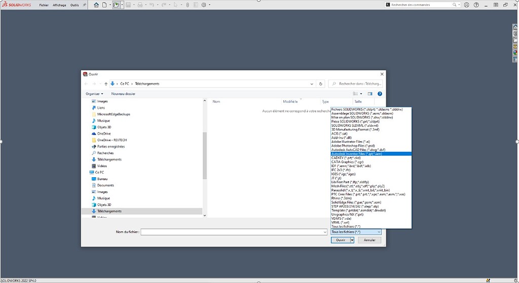Open SOLIDWORKS help question mark icon

(476, 5)
